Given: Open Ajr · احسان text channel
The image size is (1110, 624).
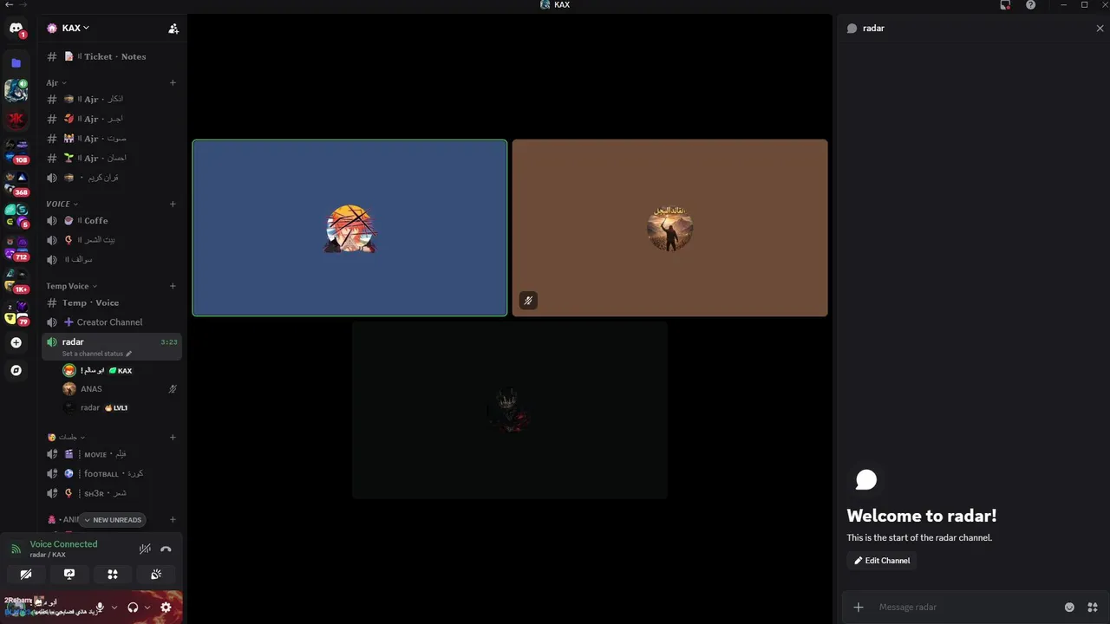Looking at the screenshot, I should [112, 158].
